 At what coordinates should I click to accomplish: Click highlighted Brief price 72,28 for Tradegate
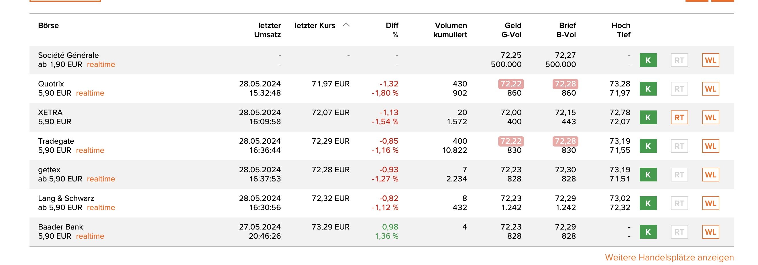[565, 141]
